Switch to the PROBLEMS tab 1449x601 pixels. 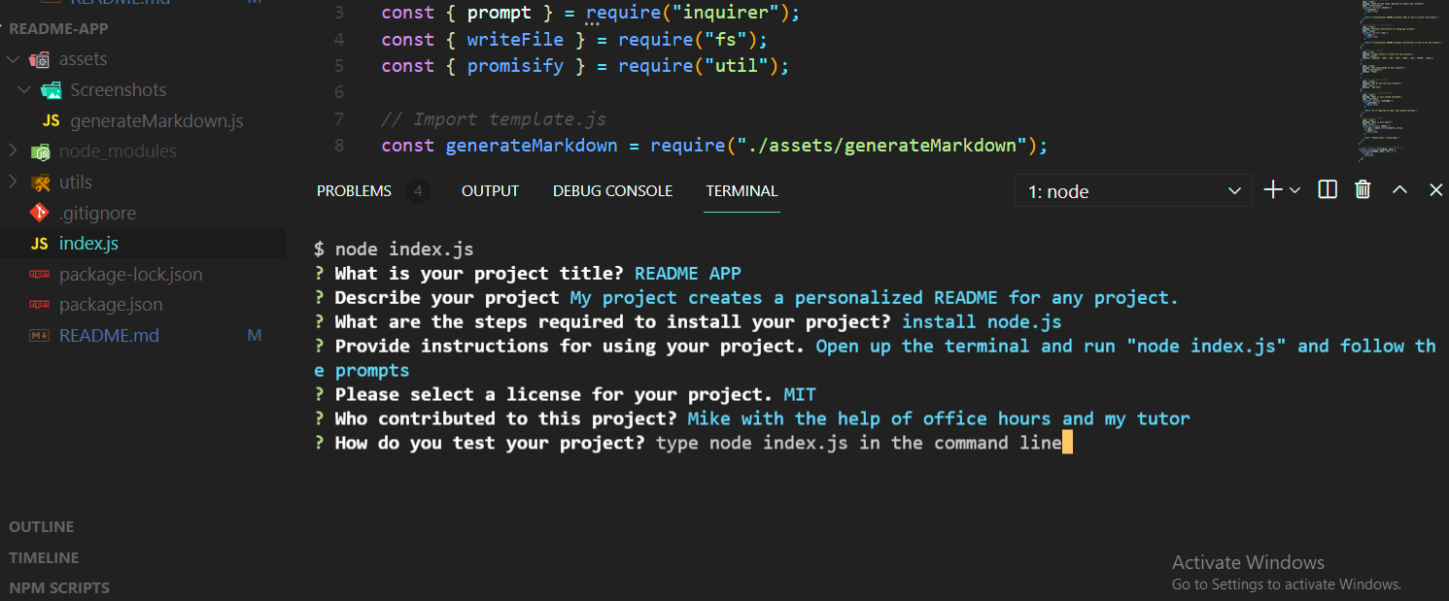354,191
